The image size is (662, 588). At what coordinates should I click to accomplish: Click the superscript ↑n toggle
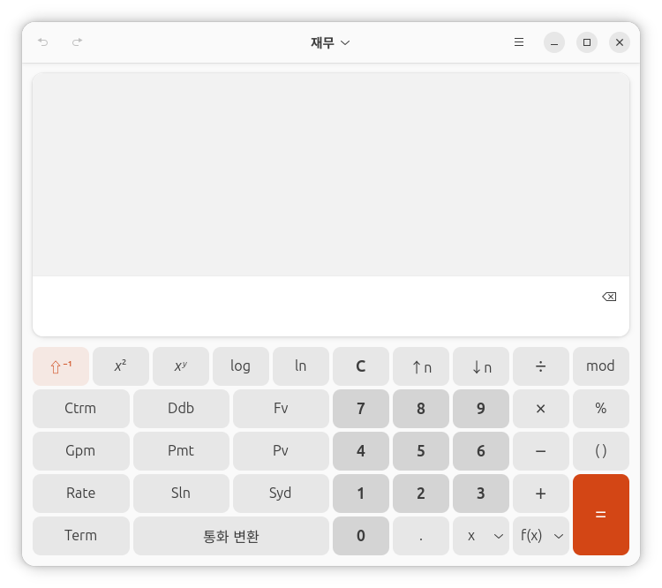coord(420,366)
